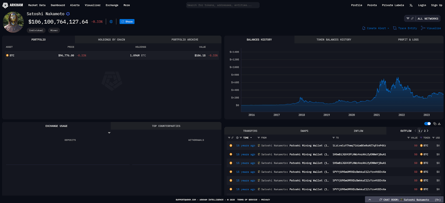Download transfers with the download icon
This screenshot has height=203, width=445.
(x=439, y=124)
